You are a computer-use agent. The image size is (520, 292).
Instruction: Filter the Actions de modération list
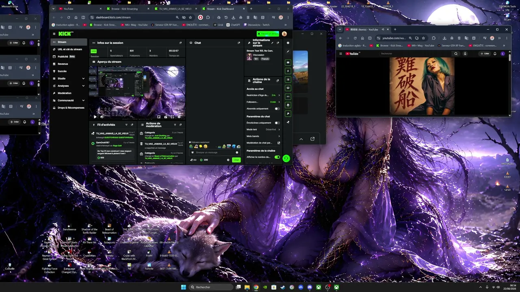(175, 125)
